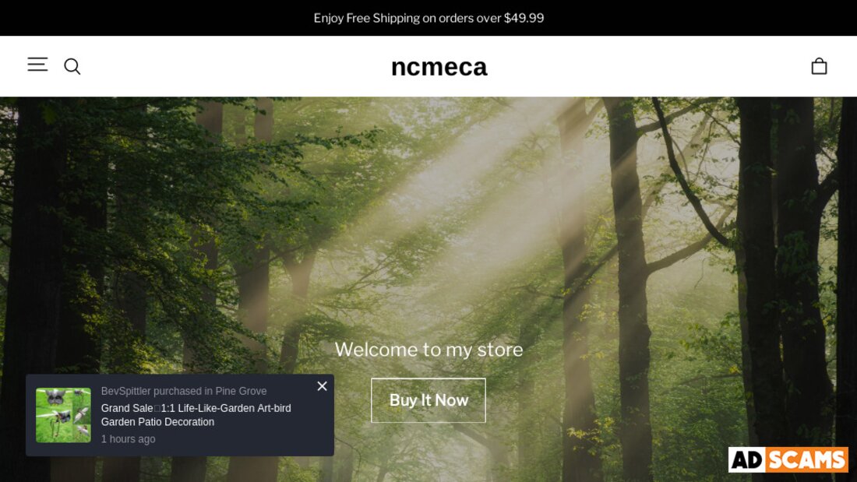Screen dimensions: 857x482
Task: Click the BevSpittler purchased in Pine Grove line
Action: pos(184,391)
